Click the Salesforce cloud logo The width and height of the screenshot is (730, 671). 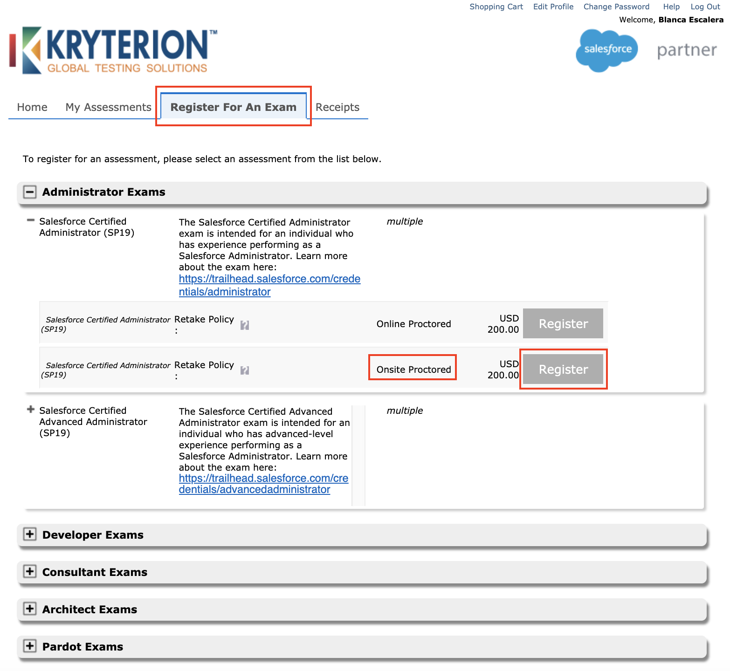606,50
